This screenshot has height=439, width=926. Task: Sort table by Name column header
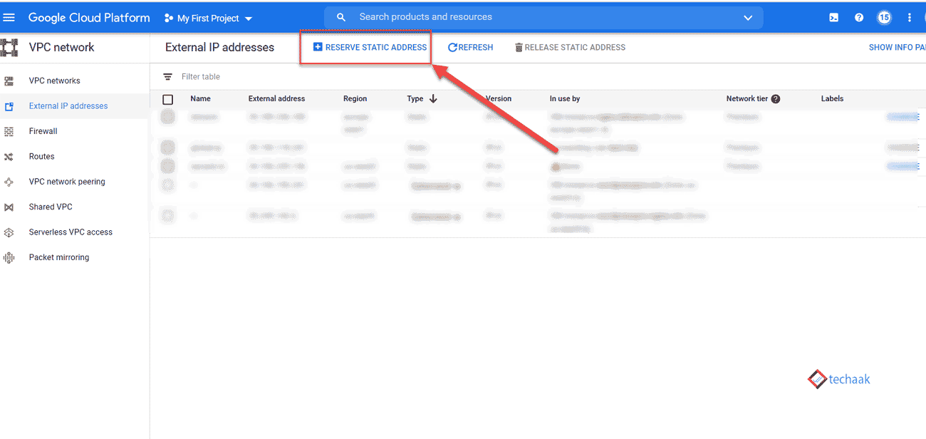[200, 99]
